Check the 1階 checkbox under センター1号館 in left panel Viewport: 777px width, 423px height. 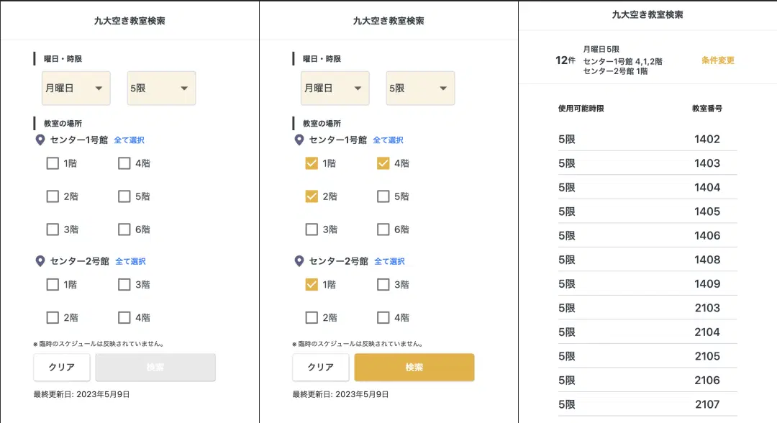pos(53,163)
